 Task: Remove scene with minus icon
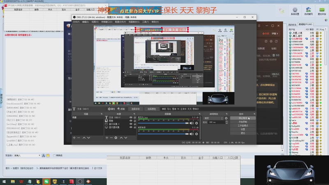[x=79, y=138]
